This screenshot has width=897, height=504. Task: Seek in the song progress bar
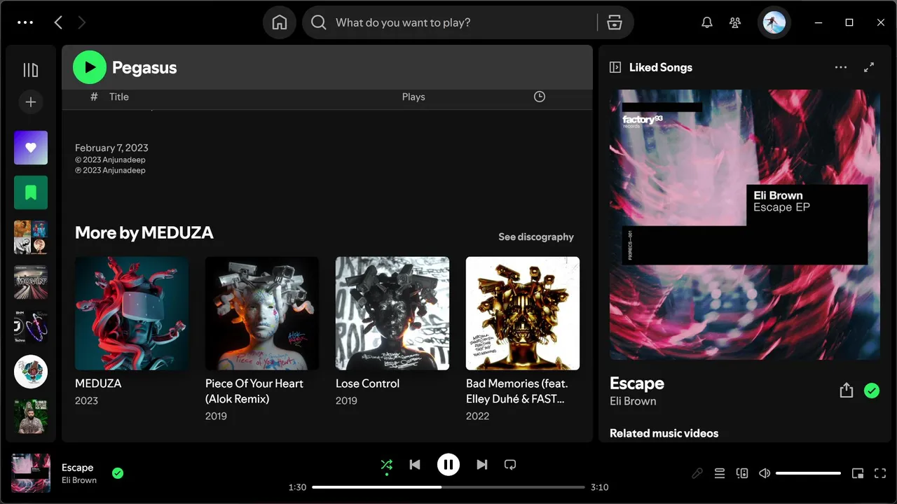tap(448, 487)
